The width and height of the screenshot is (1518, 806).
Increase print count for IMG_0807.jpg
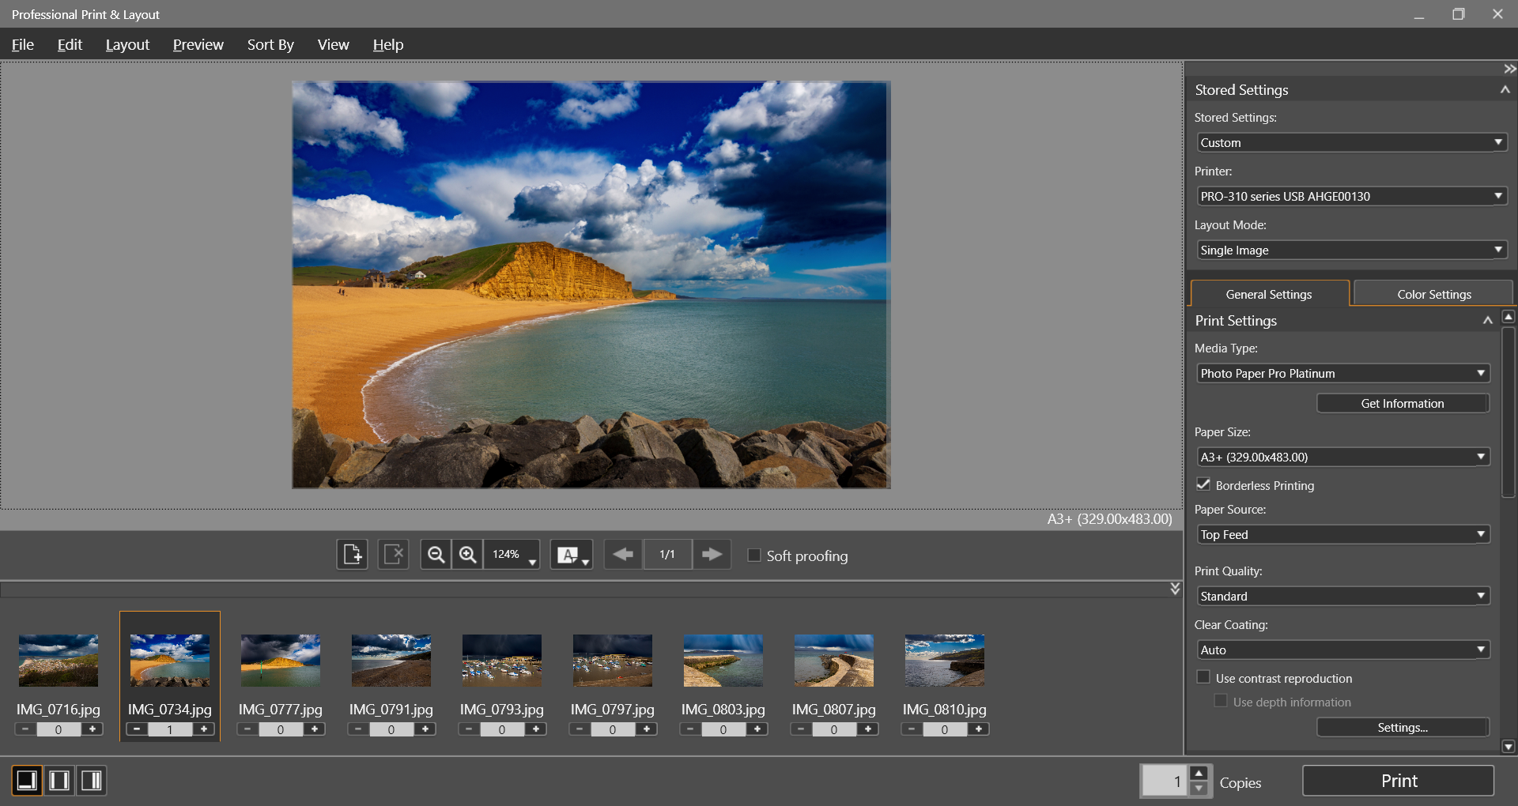pyautogui.click(x=868, y=729)
